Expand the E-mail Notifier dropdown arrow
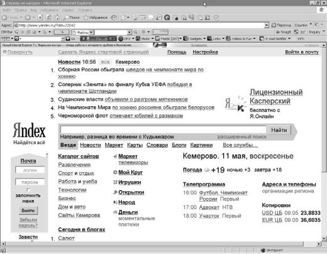The width and height of the screenshot is (327, 254). click(289, 39)
